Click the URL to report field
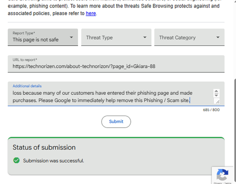This screenshot has height=184, width=236. 116,64
